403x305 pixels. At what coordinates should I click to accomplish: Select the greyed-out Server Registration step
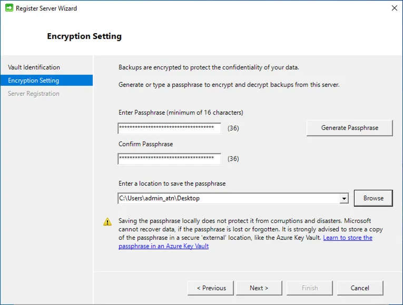(x=33, y=94)
